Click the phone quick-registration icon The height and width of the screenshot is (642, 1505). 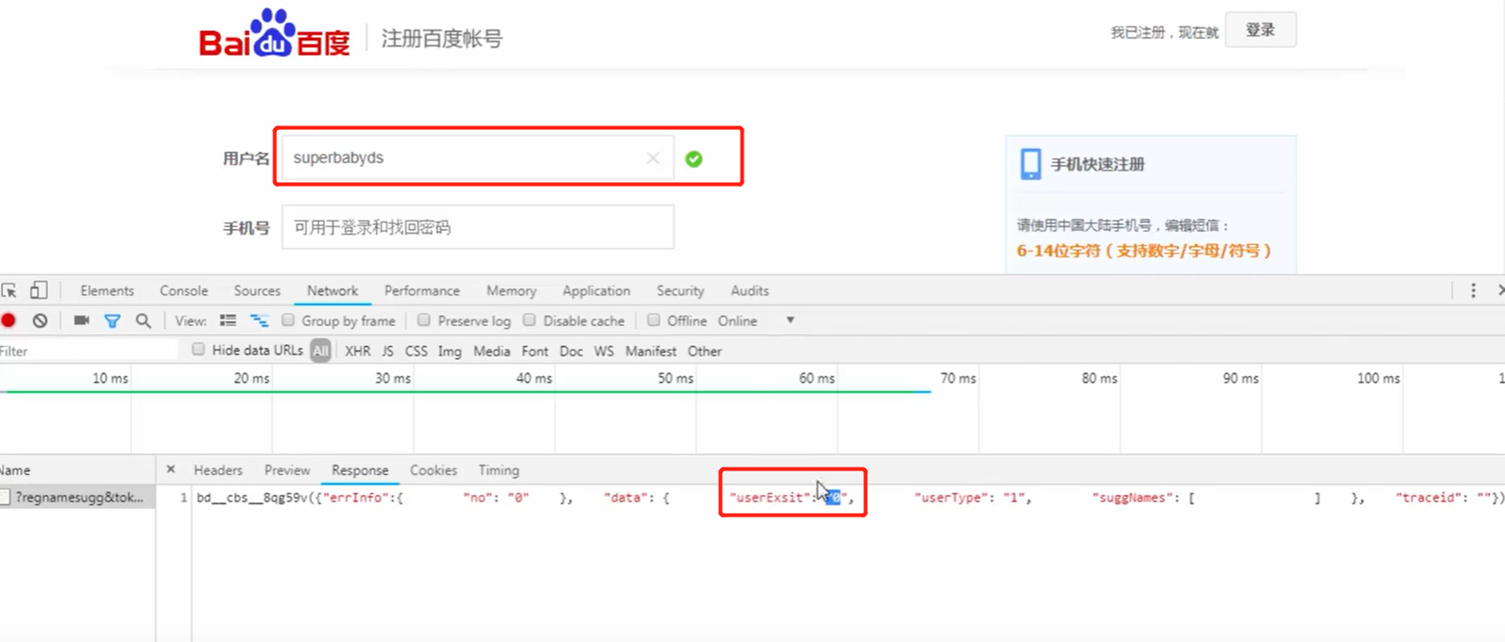1031,164
